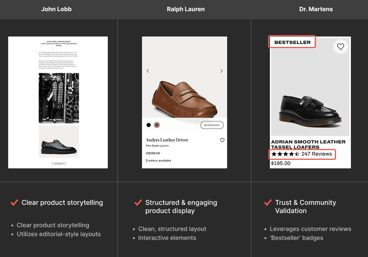This screenshot has width=368, height=257.
Task: Click the BESTSELLER badge
Action: [292, 42]
